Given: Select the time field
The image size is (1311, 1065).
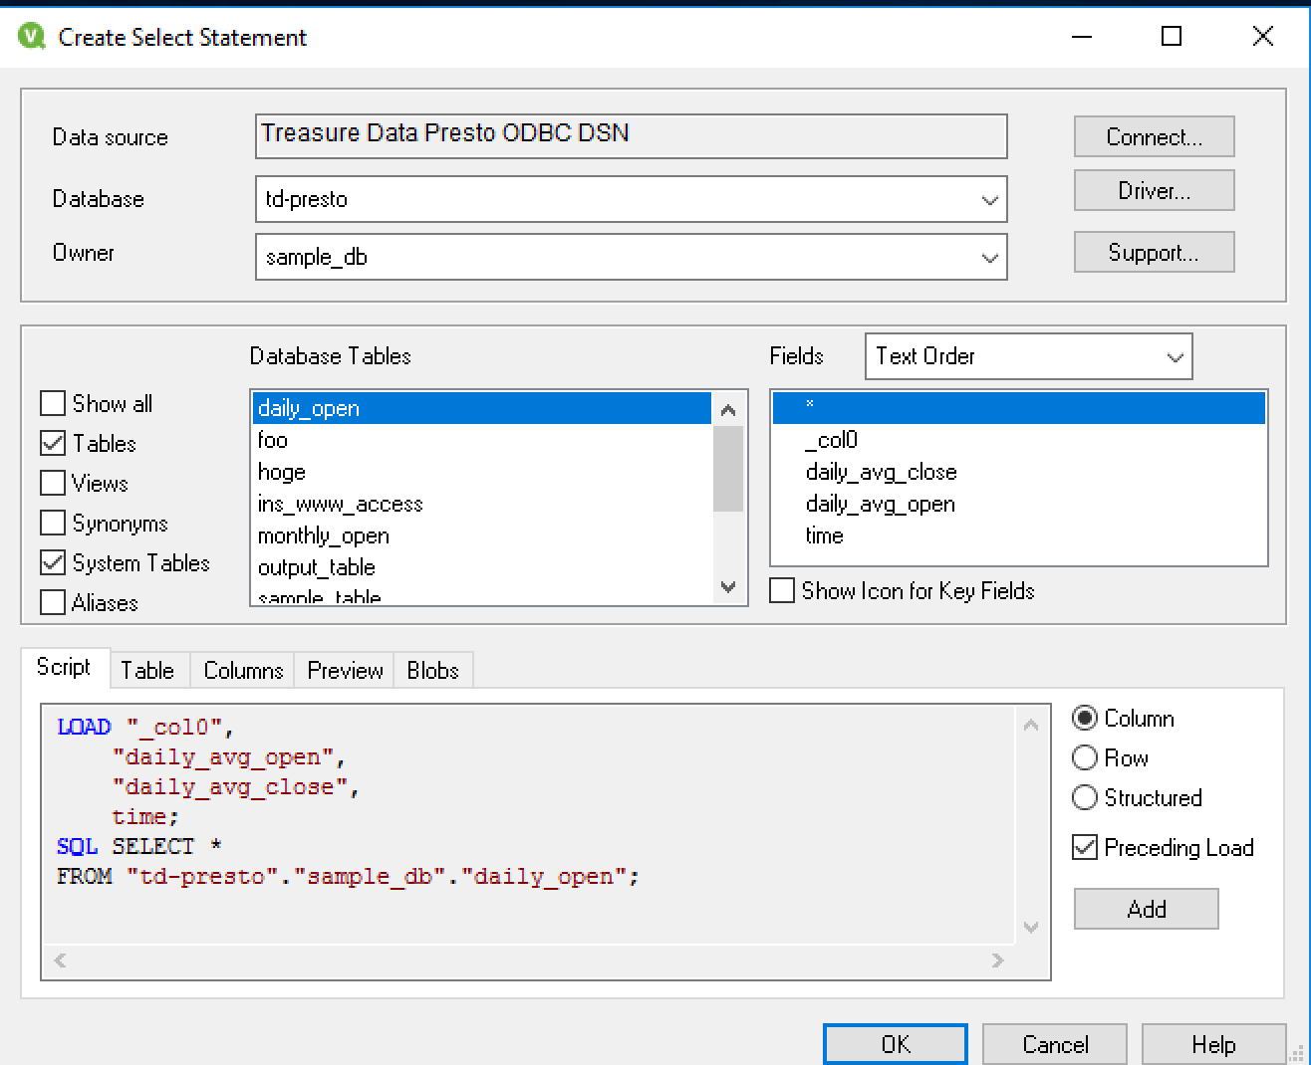Looking at the screenshot, I should point(1019,535).
